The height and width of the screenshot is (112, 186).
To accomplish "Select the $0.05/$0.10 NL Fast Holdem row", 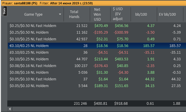I will pyautogui.click(x=97, y=79).
